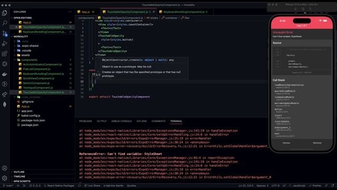
Task: Open the .gitignore file
Action: click(x=27, y=102)
